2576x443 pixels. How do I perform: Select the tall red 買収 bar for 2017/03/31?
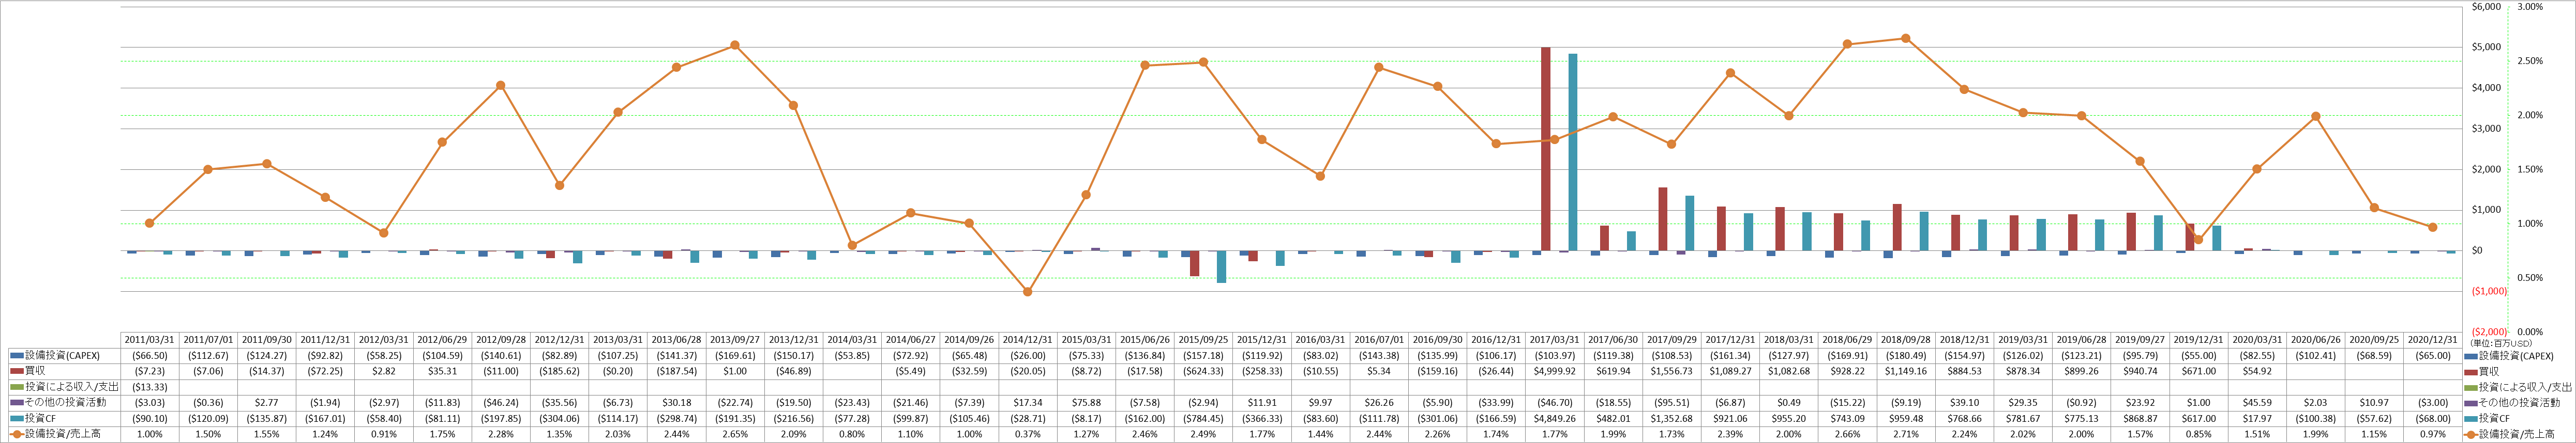[1545, 149]
